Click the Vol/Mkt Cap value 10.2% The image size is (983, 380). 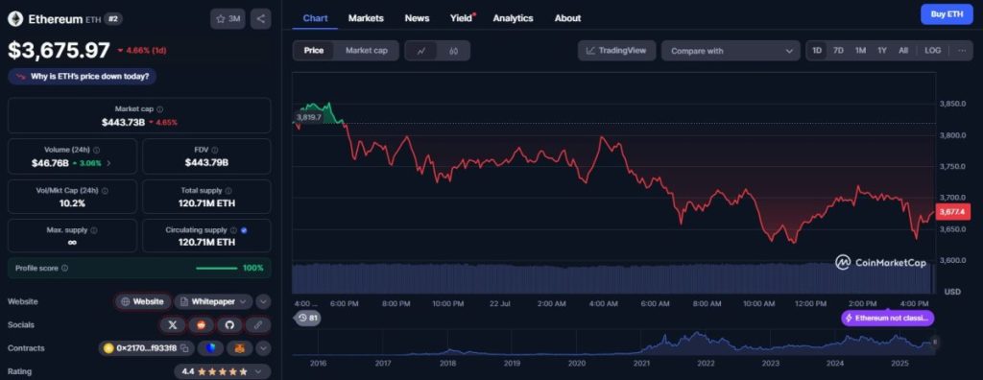tap(72, 203)
